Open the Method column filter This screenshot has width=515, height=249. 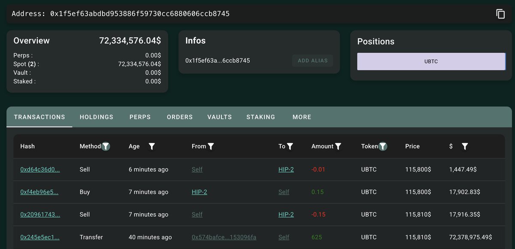106,146
